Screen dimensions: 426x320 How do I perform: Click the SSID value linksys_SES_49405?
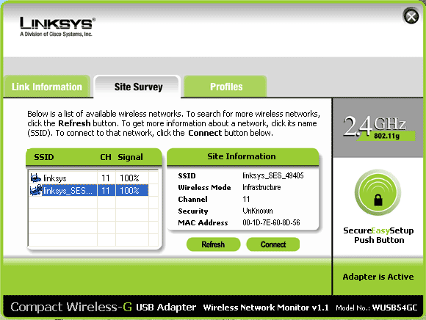click(273, 175)
